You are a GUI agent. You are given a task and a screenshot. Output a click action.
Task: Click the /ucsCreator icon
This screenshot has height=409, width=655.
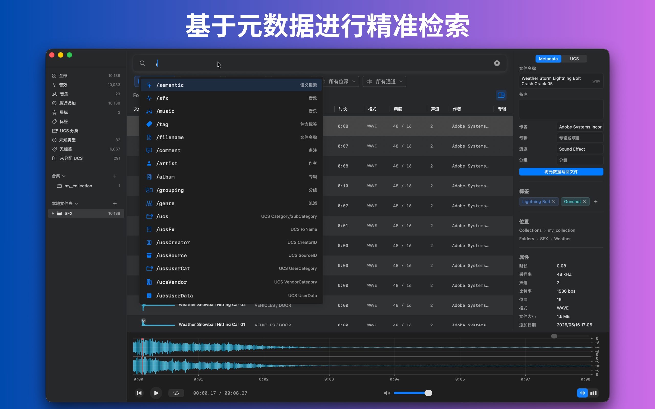click(x=149, y=242)
